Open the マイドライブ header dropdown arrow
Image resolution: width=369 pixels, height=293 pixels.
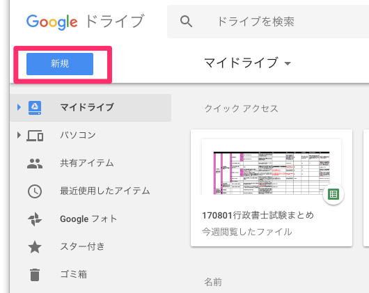pos(288,63)
